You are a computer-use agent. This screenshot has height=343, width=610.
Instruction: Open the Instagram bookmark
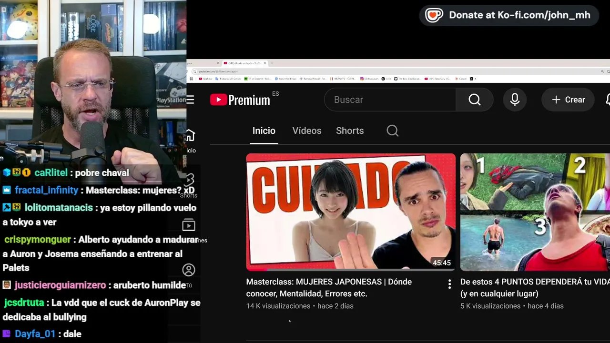tap(369, 79)
